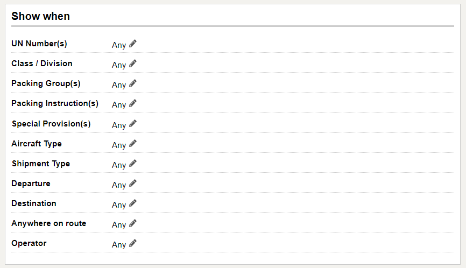Click the Any value for Operator
This screenshot has width=466, height=268.
(x=119, y=245)
